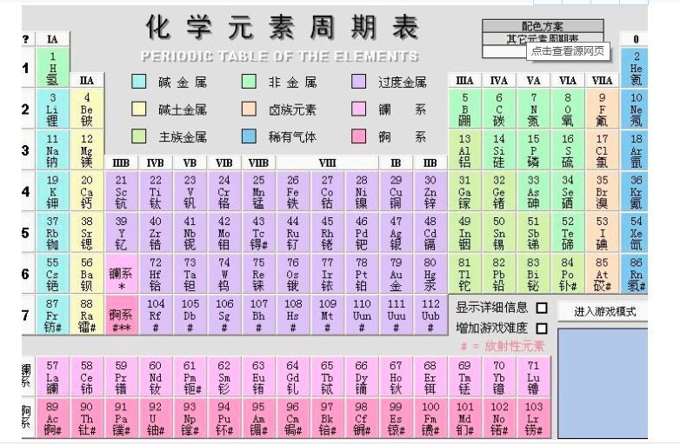Pick fluorine cell 9 F 氟
The image size is (680, 445).
point(602,110)
